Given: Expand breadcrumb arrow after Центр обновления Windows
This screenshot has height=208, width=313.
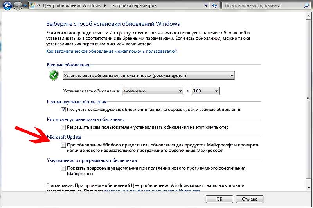Looking at the screenshot, I should point(105,6).
